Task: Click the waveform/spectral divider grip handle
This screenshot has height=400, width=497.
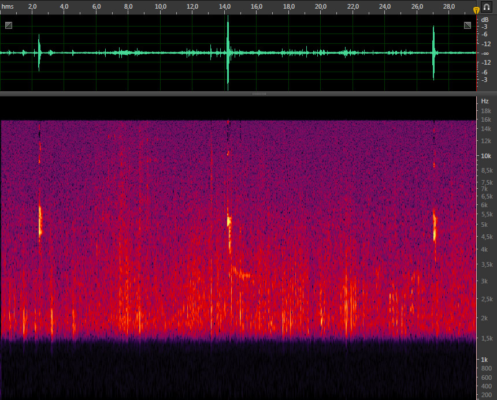Action: (x=259, y=94)
